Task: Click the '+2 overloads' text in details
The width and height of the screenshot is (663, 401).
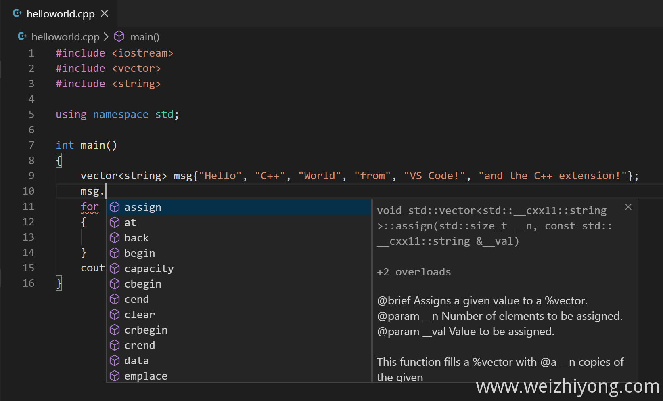Action: [414, 272]
